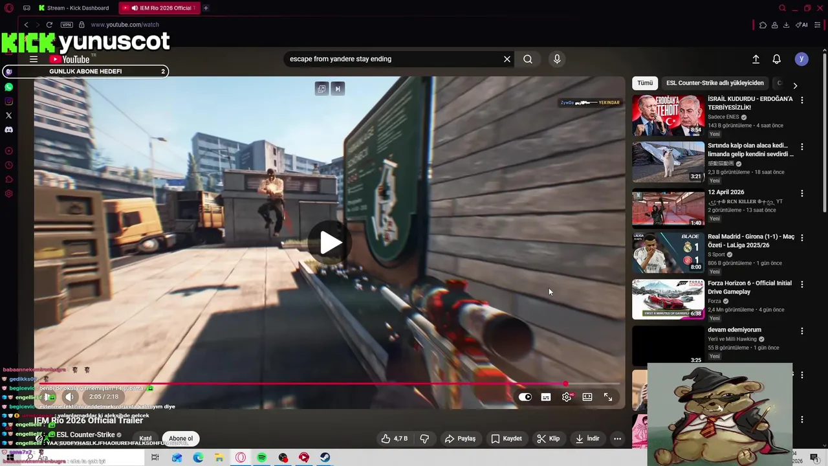
Task: Open Discord in the Opera sidebar
Action: coord(8,129)
